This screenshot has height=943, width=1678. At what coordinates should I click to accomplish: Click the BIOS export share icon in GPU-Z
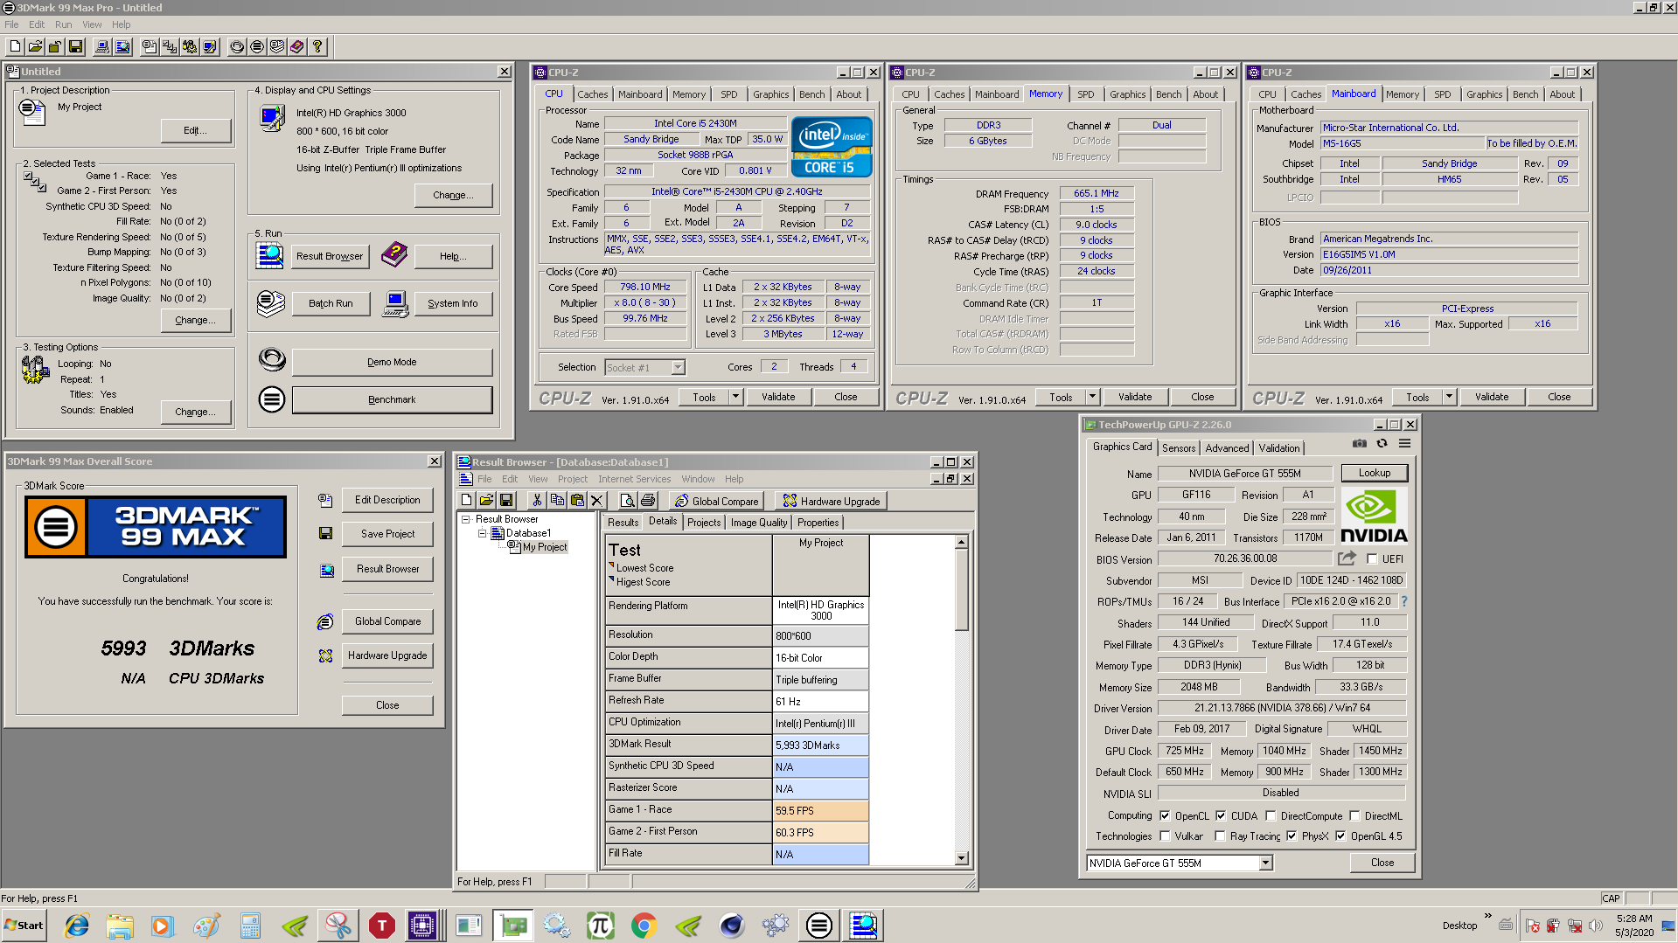click(x=1347, y=558)
